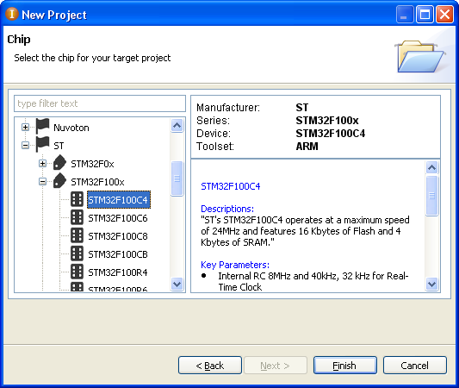The width and height of the screenshot is (459, 388).
Task: Click the chip tree scroll down arrow
Action: (x=177, y=284)
